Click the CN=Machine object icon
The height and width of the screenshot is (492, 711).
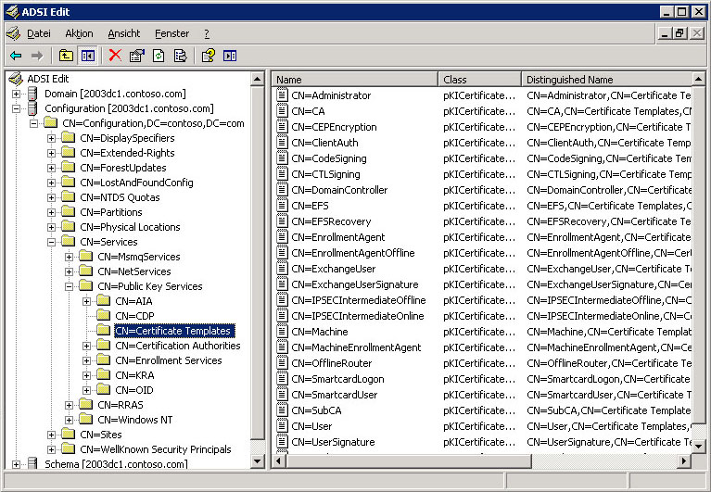tap(282, 331)
